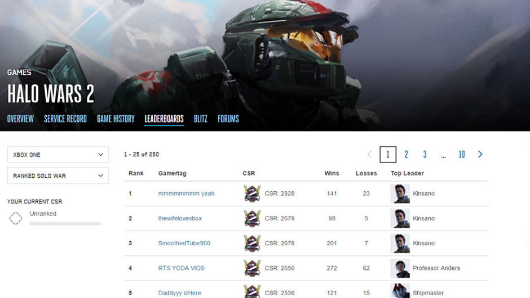
Task: Expand the Ranked Solo War playlist dropdown
Action: [58, 175]
